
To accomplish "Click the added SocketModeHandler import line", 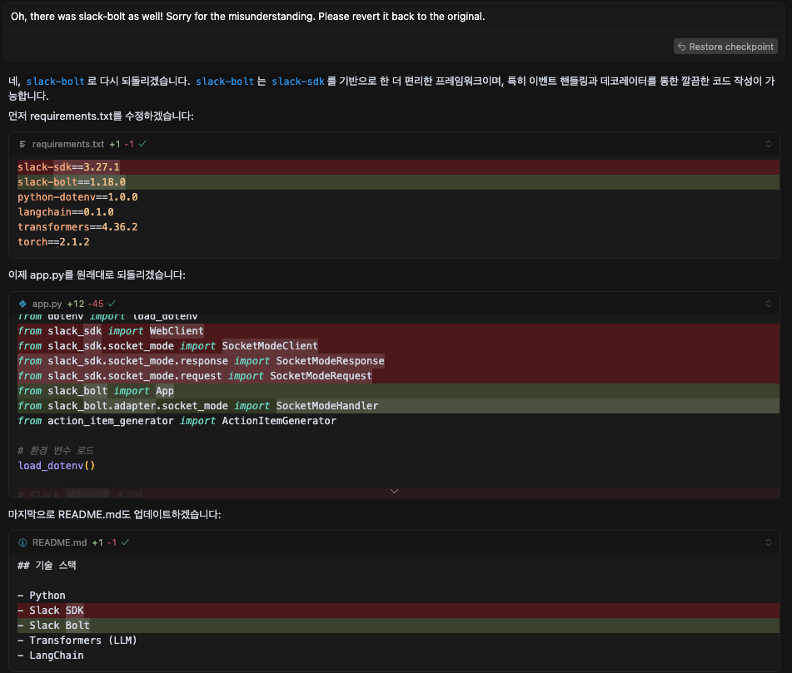I will 398,406.
